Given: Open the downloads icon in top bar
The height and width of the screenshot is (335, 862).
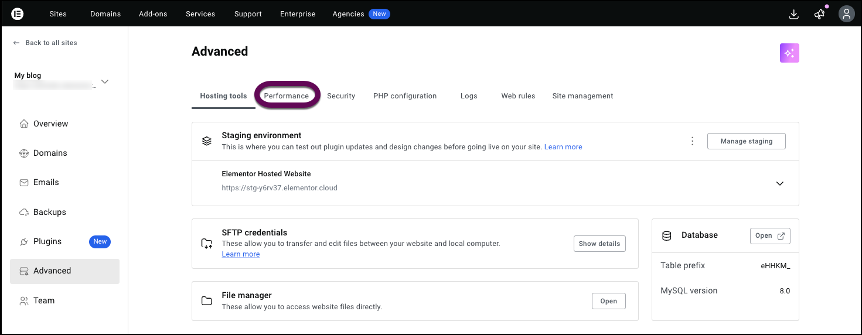Looking at the screenshot, I should [x=794, y=14].
